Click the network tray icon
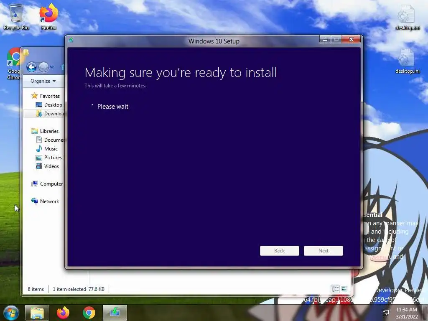Image resolution: width=428 pixels, height=321 pixels. [386, 313]
